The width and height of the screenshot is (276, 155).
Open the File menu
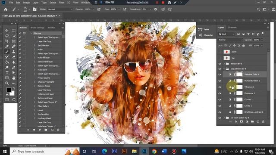coord(11,3)
